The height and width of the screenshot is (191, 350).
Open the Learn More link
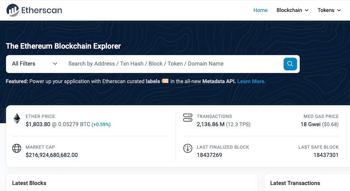point(251,81)
